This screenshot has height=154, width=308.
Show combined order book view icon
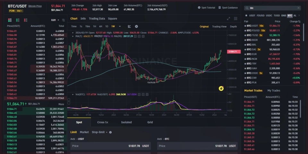click(x=10, y=20)
